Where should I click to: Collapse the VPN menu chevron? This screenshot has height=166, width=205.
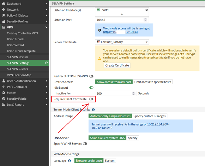click(x=46, y=27)
